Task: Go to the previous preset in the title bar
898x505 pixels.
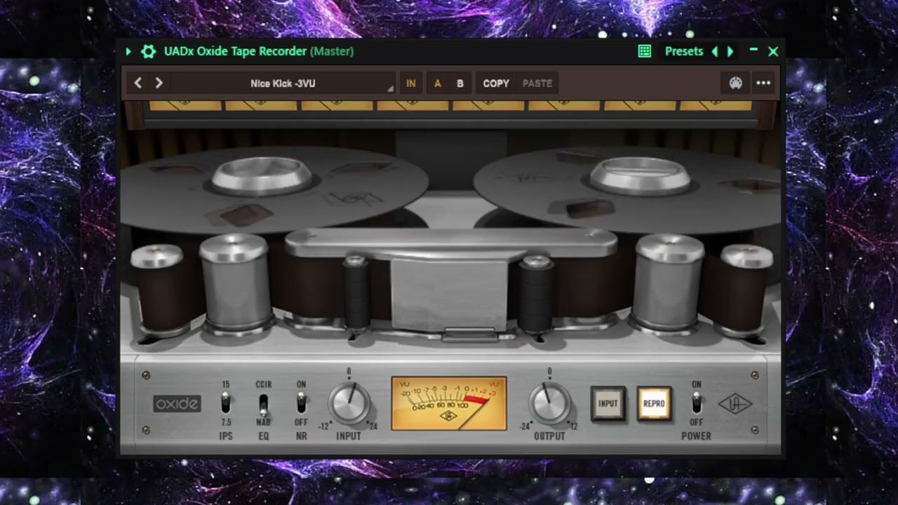Action: [715, 51]
